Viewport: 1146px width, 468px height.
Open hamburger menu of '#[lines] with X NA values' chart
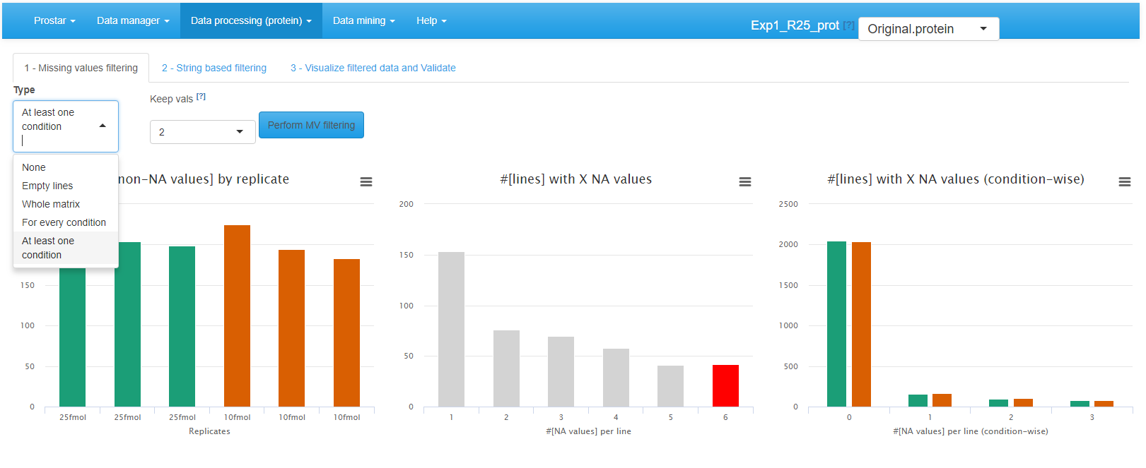pos(745,182)
